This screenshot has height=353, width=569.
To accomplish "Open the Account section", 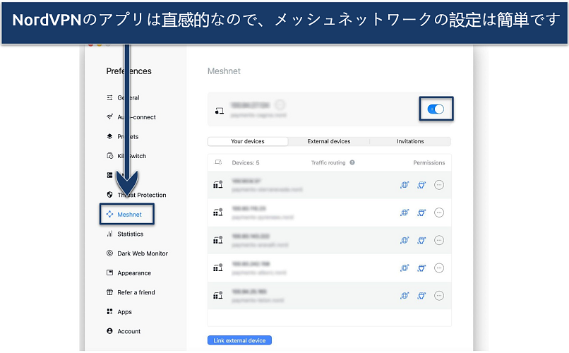I will [x=128, y=331].
